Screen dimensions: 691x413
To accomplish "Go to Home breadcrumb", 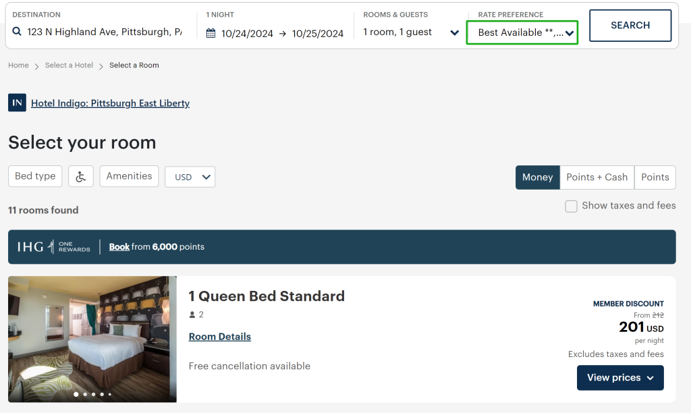I will pyautogui.click(x=18, y=65).
